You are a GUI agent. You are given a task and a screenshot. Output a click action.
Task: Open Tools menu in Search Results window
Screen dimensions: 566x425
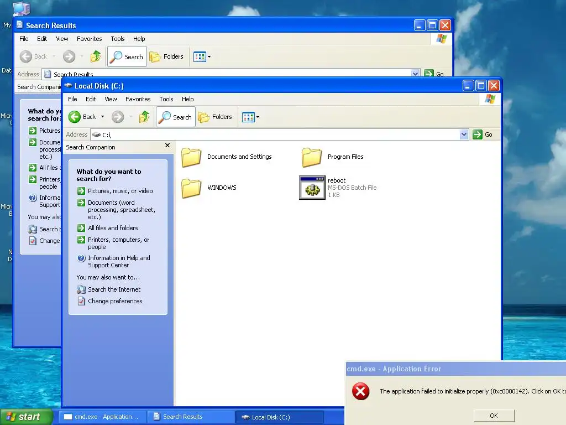click(118, 39)
